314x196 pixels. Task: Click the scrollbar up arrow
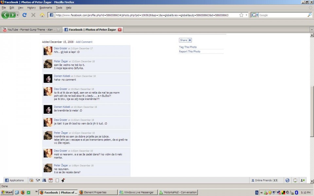[x=312, y=35]
